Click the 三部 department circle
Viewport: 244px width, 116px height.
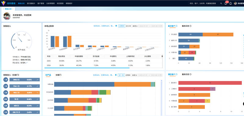[x=6, y=93]
